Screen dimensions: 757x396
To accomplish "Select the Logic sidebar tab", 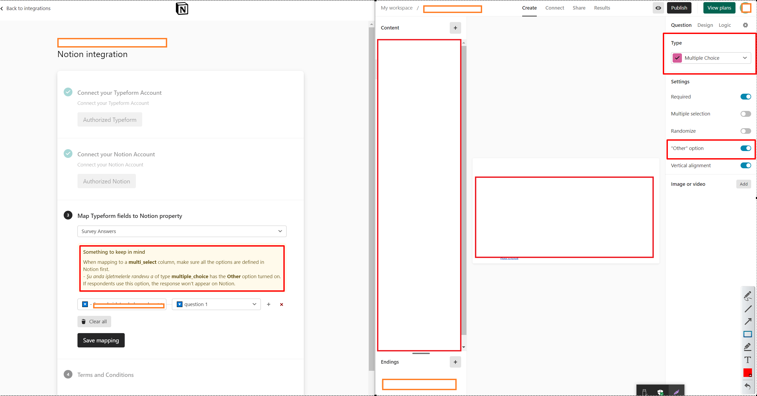I will click(725, 25).
